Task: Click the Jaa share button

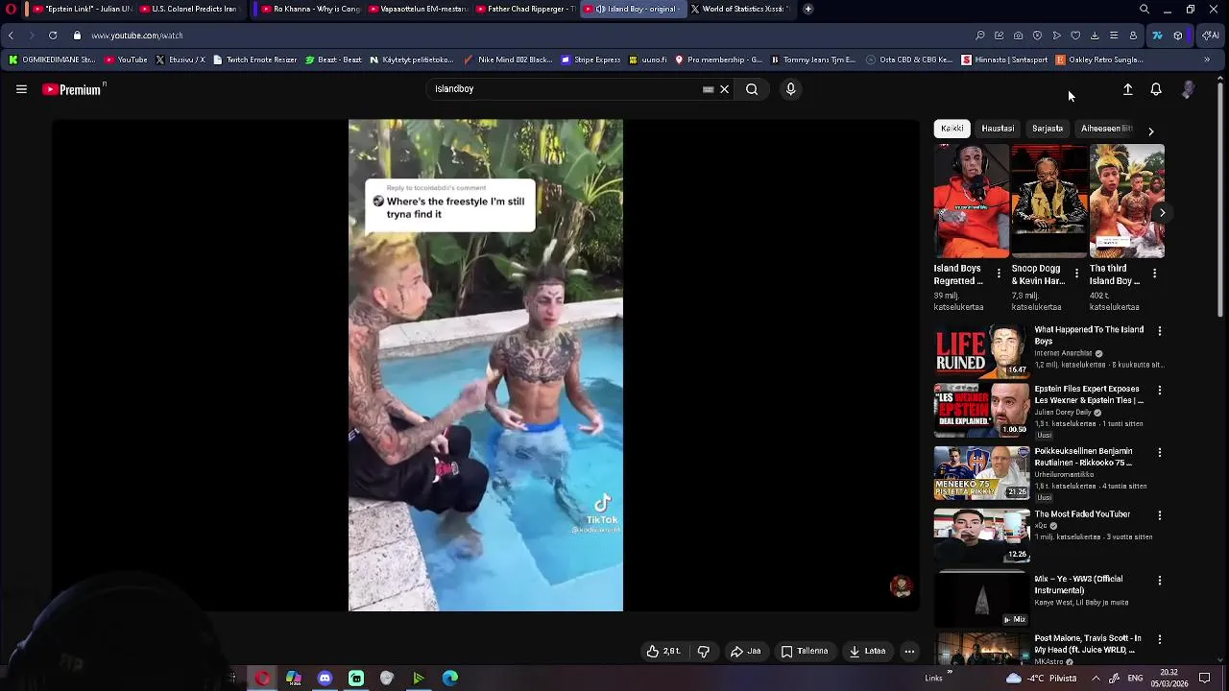Action: point(746,651)
